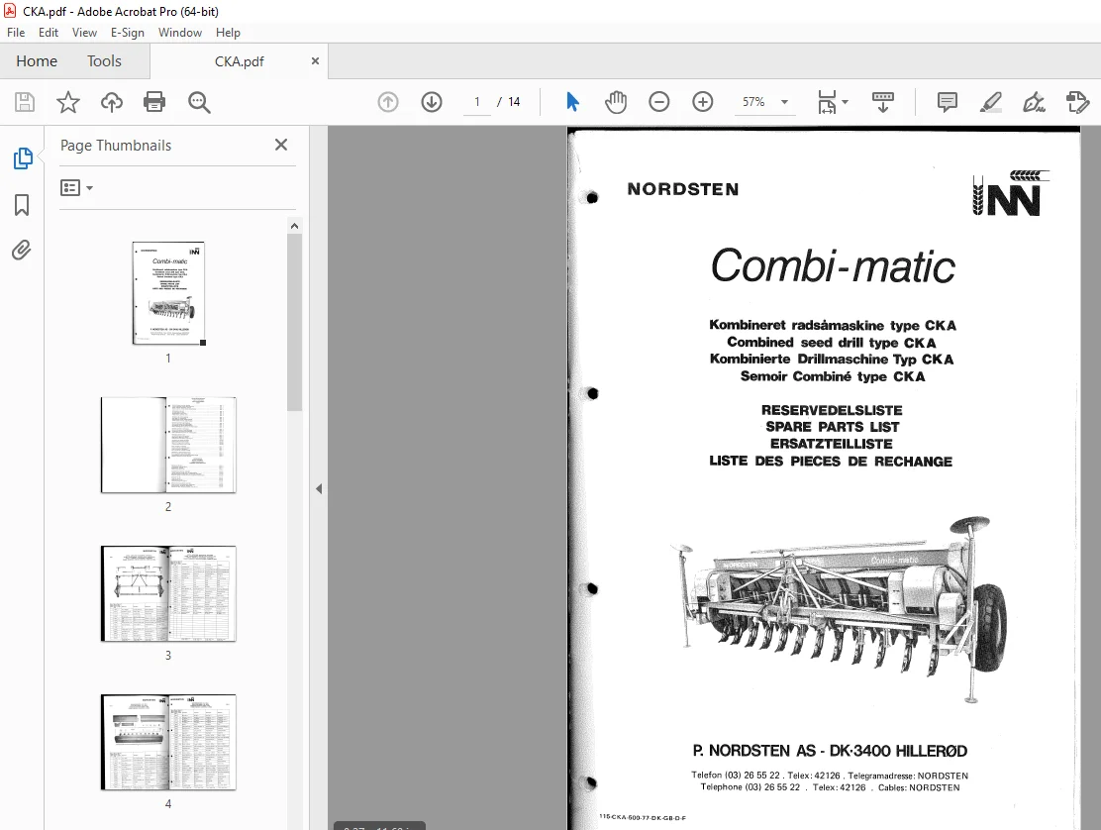1101x830 pixels.
Task: Open the E-Sign menu
Action: tap(127, 33)
